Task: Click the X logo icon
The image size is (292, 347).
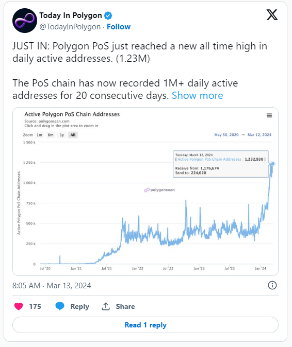Action: point(272,15)
